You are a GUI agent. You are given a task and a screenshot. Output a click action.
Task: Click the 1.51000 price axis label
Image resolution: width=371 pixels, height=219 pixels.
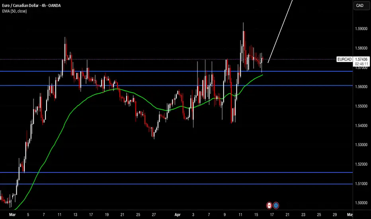tap(361, 184)
